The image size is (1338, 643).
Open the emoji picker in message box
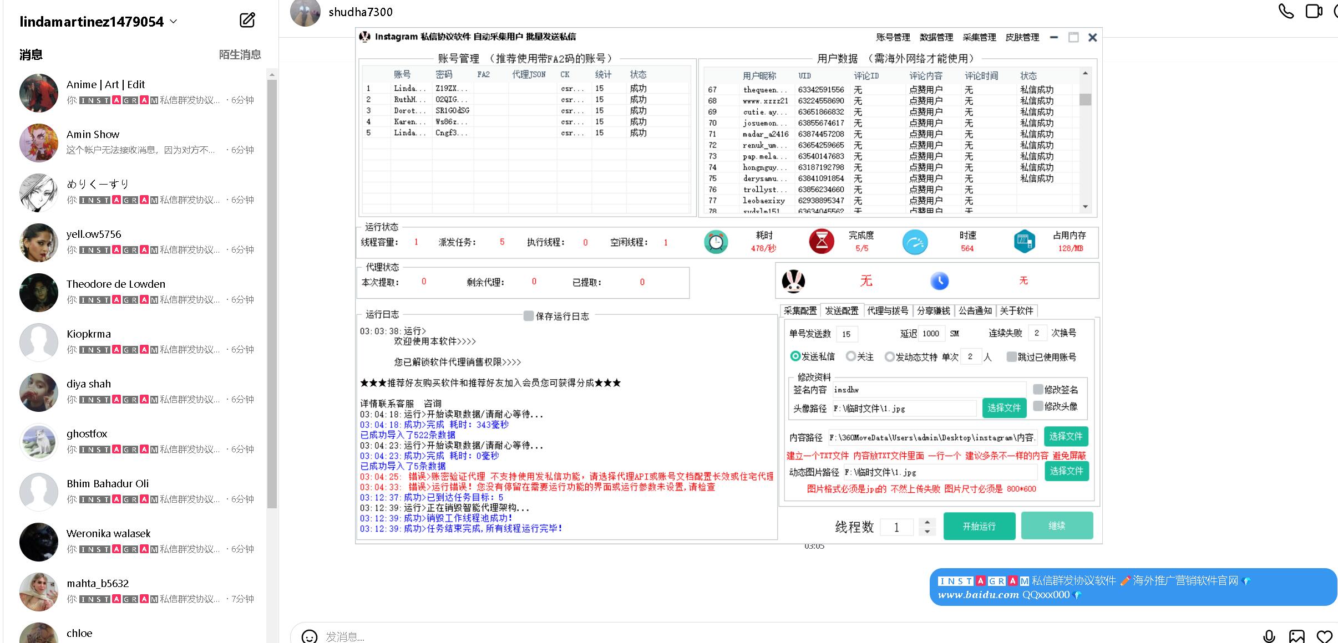click(x=309, y=636)
